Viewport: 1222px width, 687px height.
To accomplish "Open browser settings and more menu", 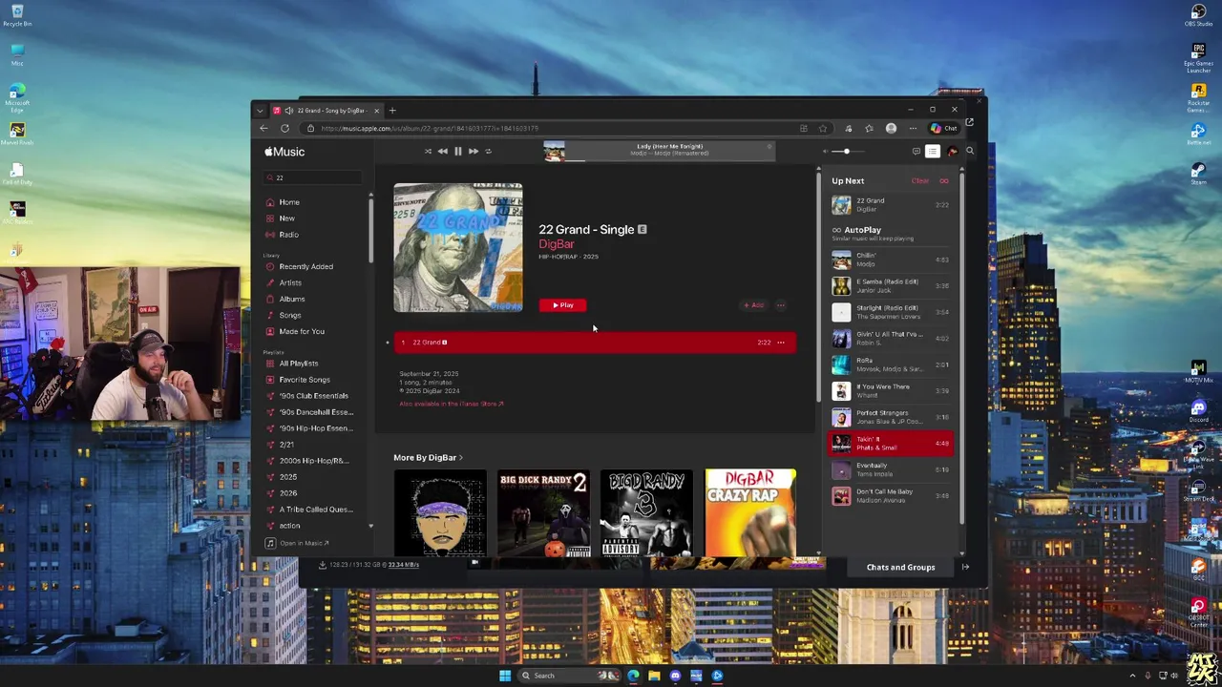I will [913, 128].
